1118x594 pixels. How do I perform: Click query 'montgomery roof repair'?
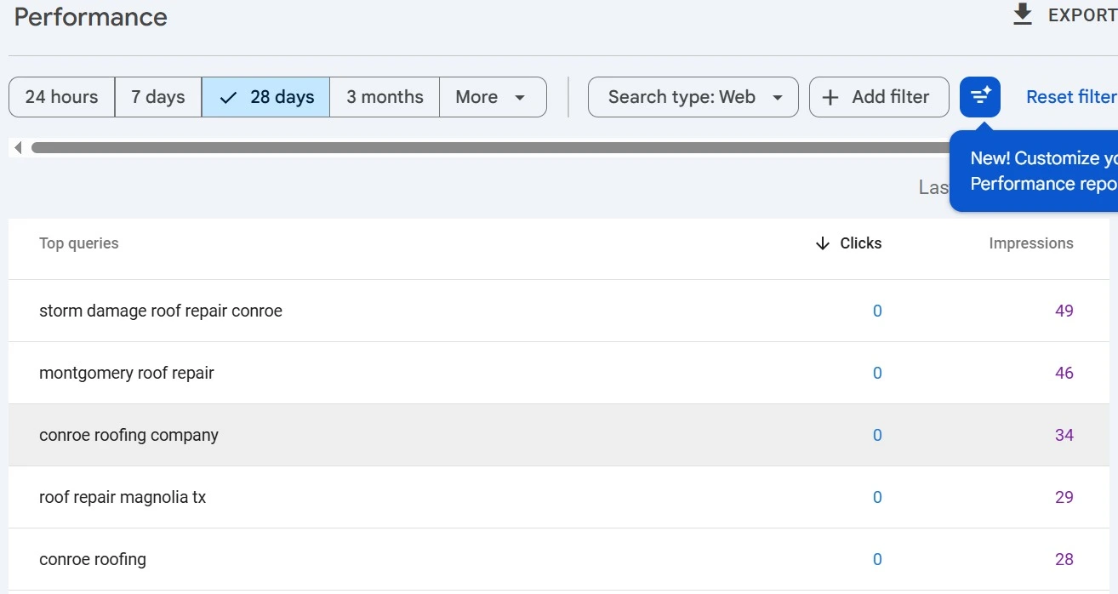coord(127,373)
